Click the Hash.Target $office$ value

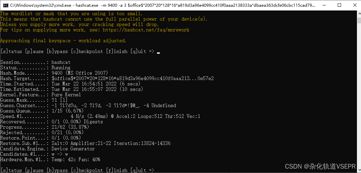(x=132, y=78)
